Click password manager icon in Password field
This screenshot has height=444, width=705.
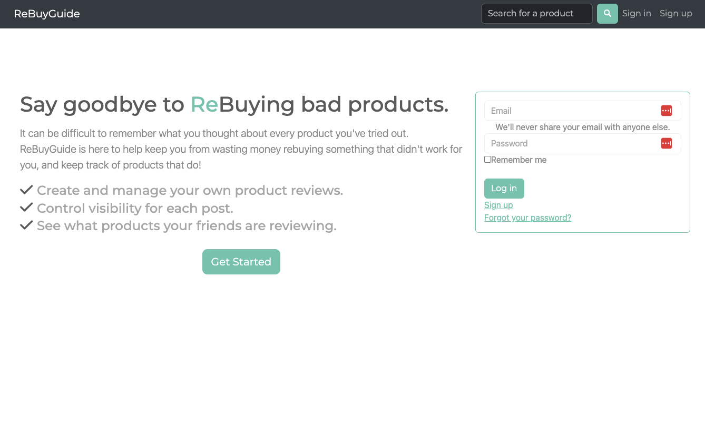point(667,143)
